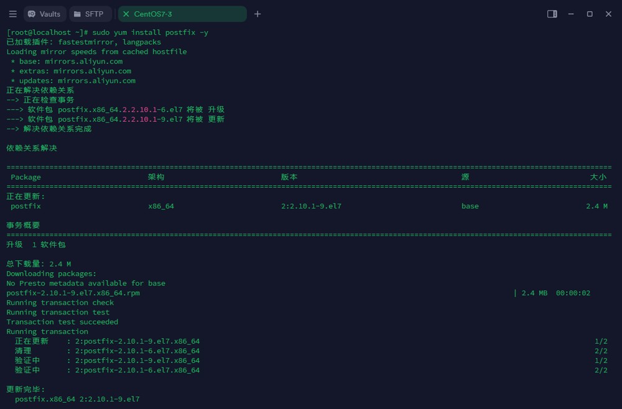This screenshot has width=622, height=409.
Task: Click the '[root@localhost ~]#' shell prompt
Action: tap(47, 32)
